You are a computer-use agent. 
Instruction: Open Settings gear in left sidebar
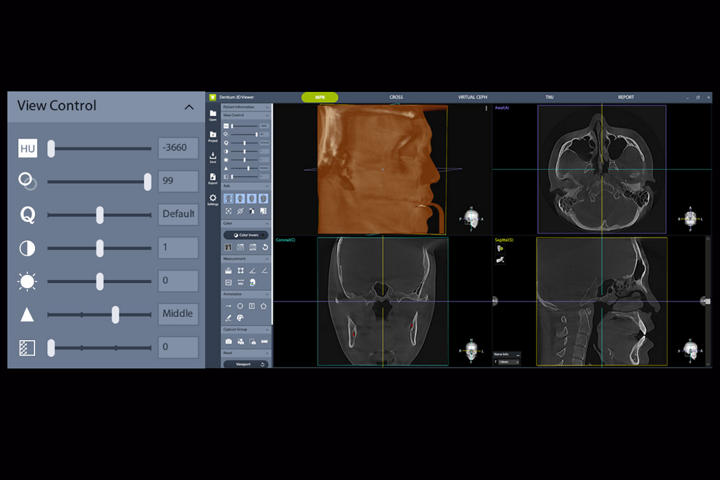pos(212,199)
